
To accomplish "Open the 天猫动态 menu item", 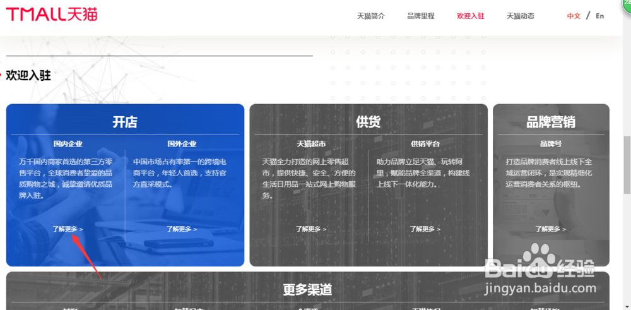I will [521, 16].
